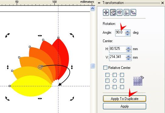Select the Position transformation icon
Screen dimensions: 165x113
click(106, 12)
